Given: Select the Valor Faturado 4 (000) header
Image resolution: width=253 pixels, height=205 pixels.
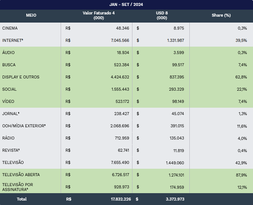Looking at the screenshot, I should pyautogui.click(x=99, y=15).
